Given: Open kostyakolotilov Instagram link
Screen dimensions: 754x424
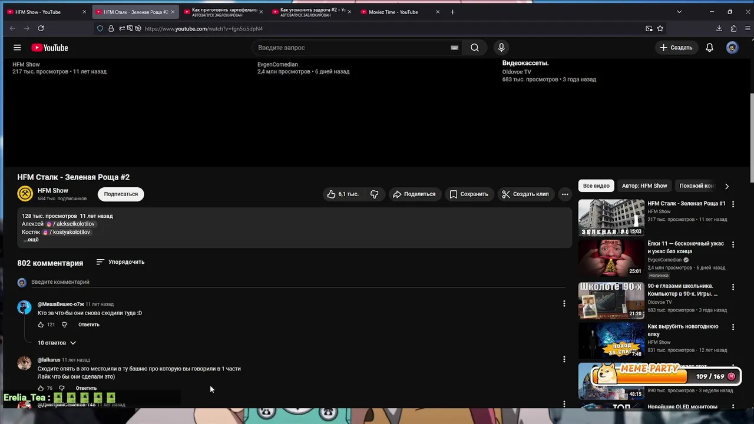Looking at the screenshot, I should [67, 232].
